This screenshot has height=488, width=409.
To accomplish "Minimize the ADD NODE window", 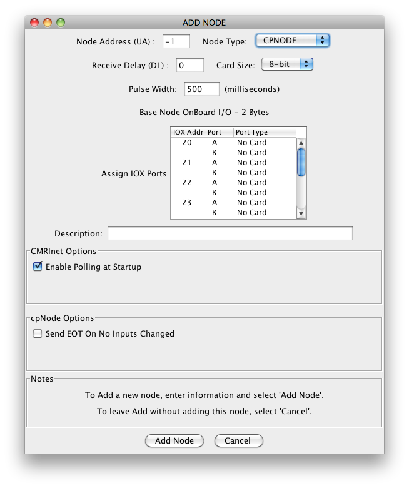I will point(48,23).
